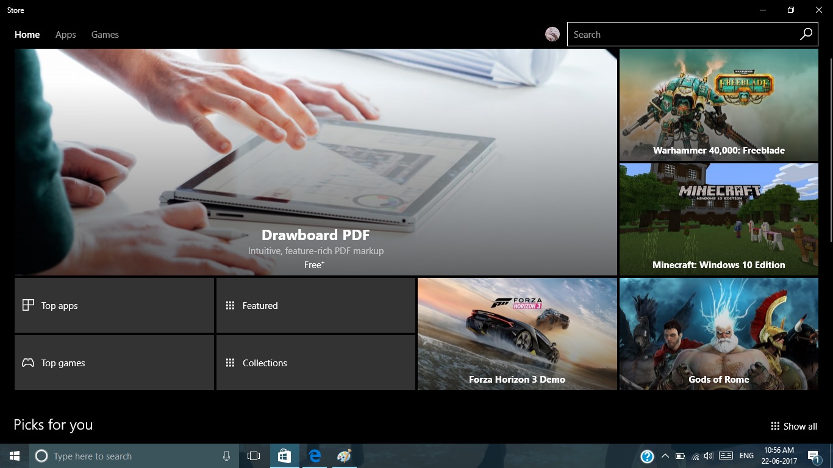
Task: Open Forza Horizon 3 Demo tile
Action: pos(517,334)
